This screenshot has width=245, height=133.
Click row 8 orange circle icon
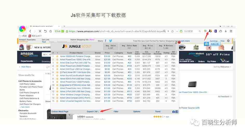point(57,79)
